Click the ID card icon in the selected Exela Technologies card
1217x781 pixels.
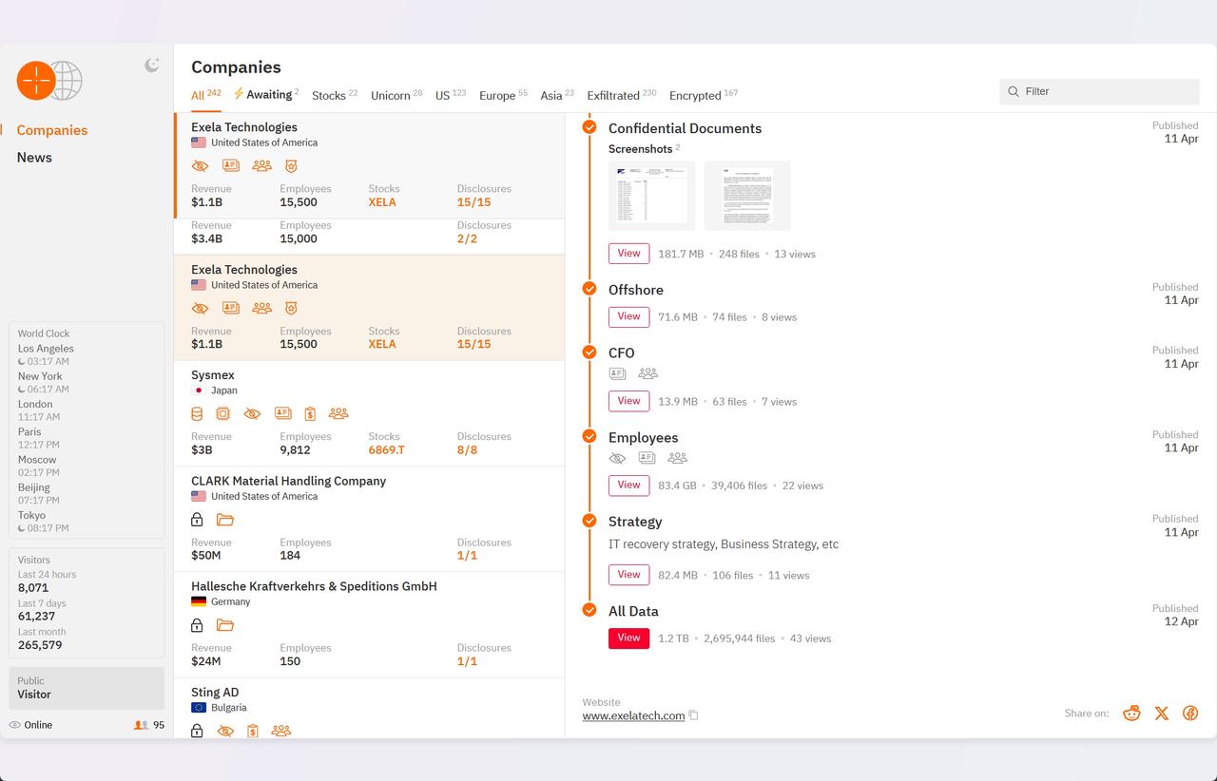[230, 165]
